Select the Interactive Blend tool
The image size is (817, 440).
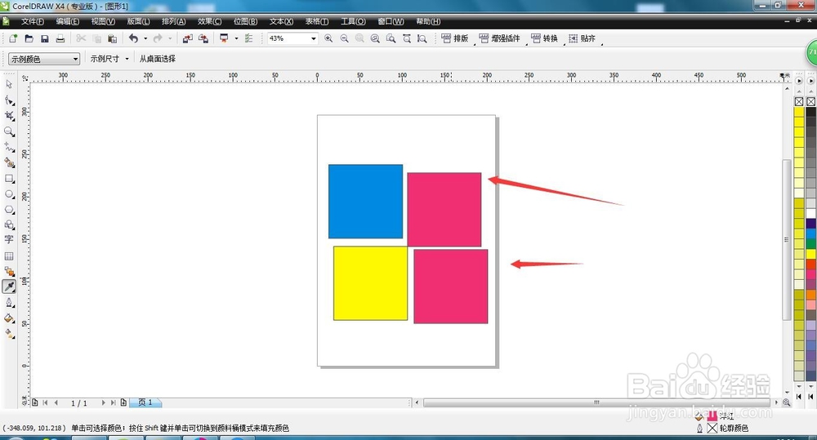9,271
